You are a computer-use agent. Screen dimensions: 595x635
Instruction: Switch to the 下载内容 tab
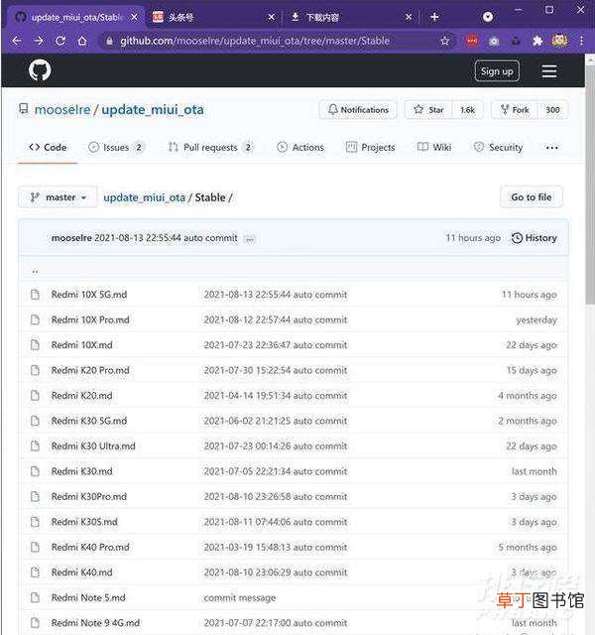350,17
